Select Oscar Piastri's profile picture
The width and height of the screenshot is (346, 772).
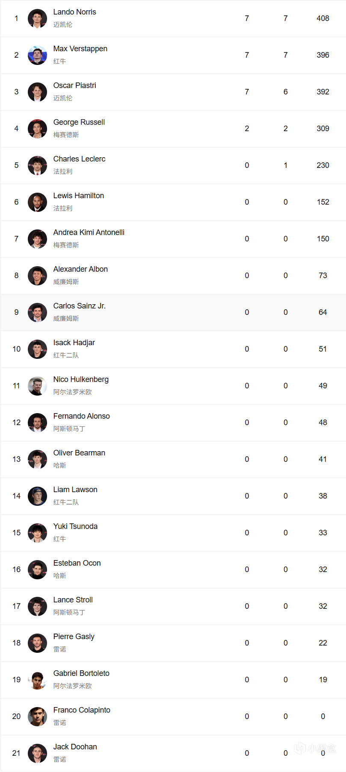pyautogui.click(x=37, y=92)
